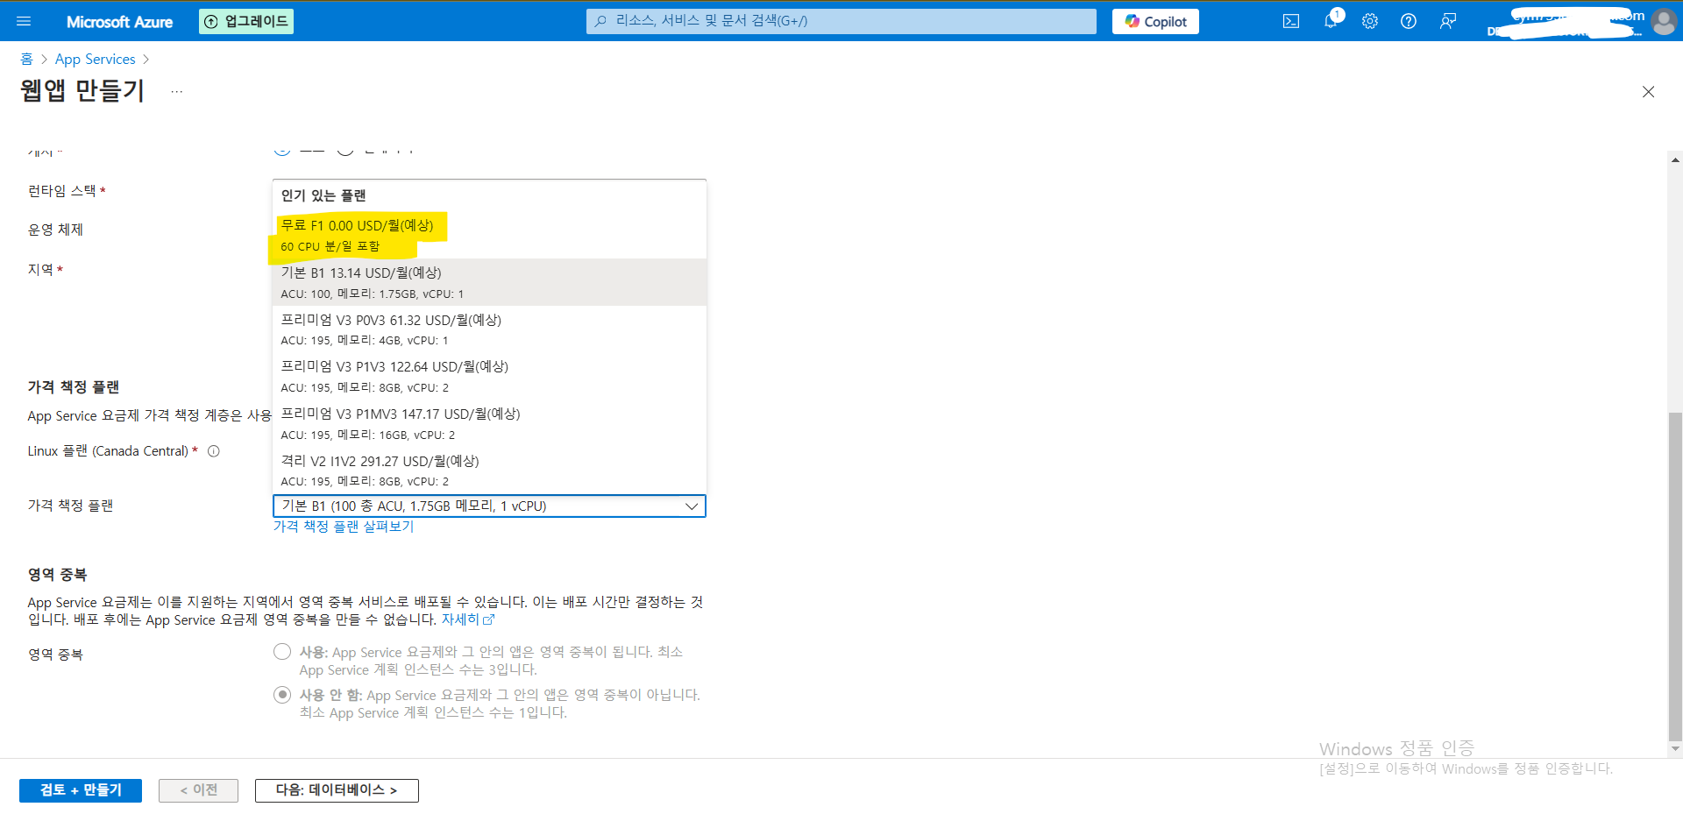Select zone redundancy Enabled radio

click(282, 652)
